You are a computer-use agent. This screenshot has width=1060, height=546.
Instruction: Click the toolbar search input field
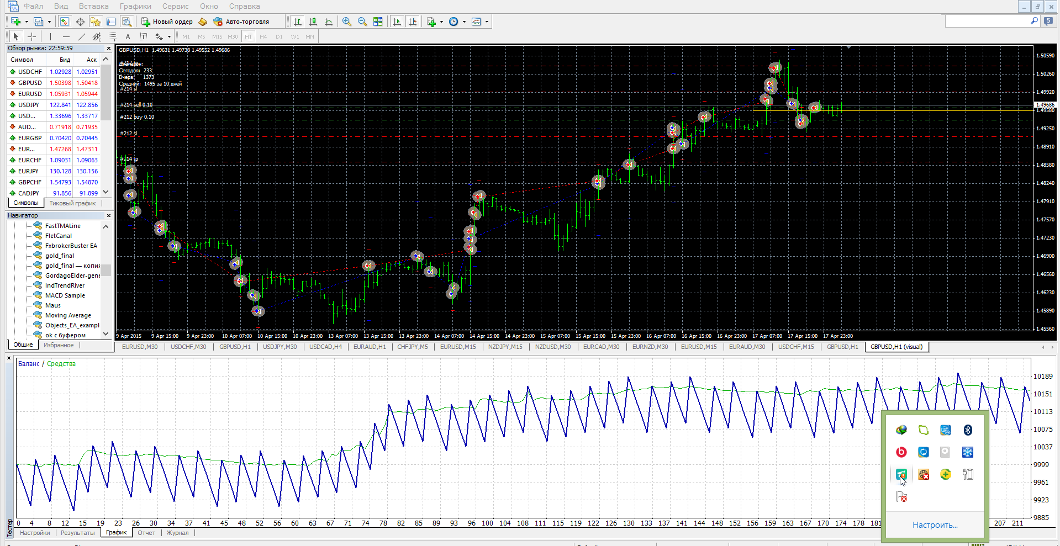coord(987,21)
